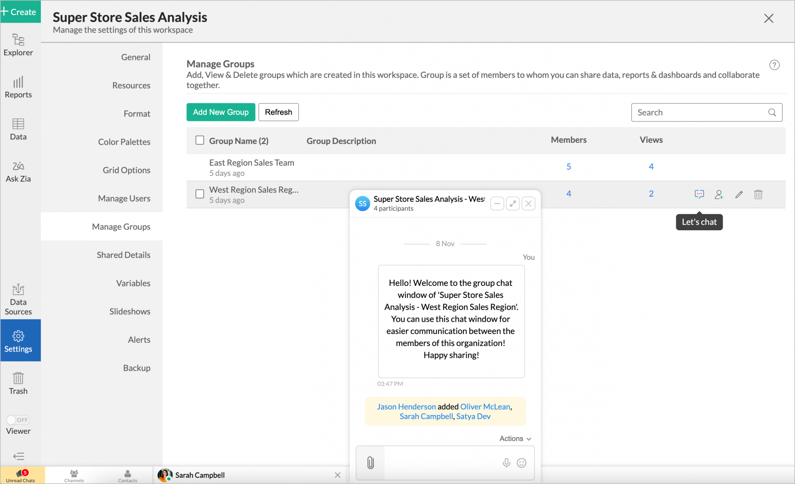Open Ask Zia from the left sidebar
Viewport: 795px width, 484px height.
tap(18, 171)
